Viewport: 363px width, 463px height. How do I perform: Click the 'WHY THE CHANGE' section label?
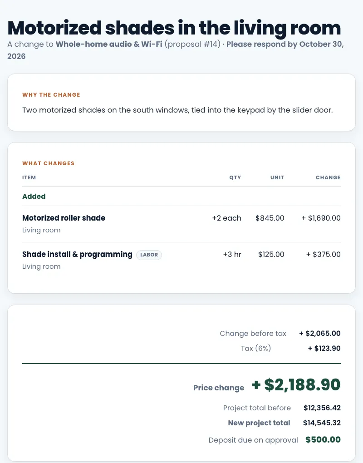[51, 95]
